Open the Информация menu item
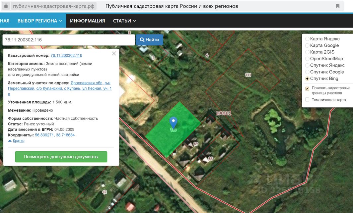Image resolution: width=353 pixels, height=213 pixels. [x=87, y=21]
